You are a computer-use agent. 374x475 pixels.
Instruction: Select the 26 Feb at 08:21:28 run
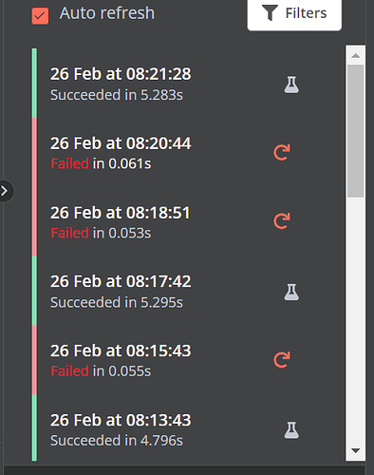[188, 84]
